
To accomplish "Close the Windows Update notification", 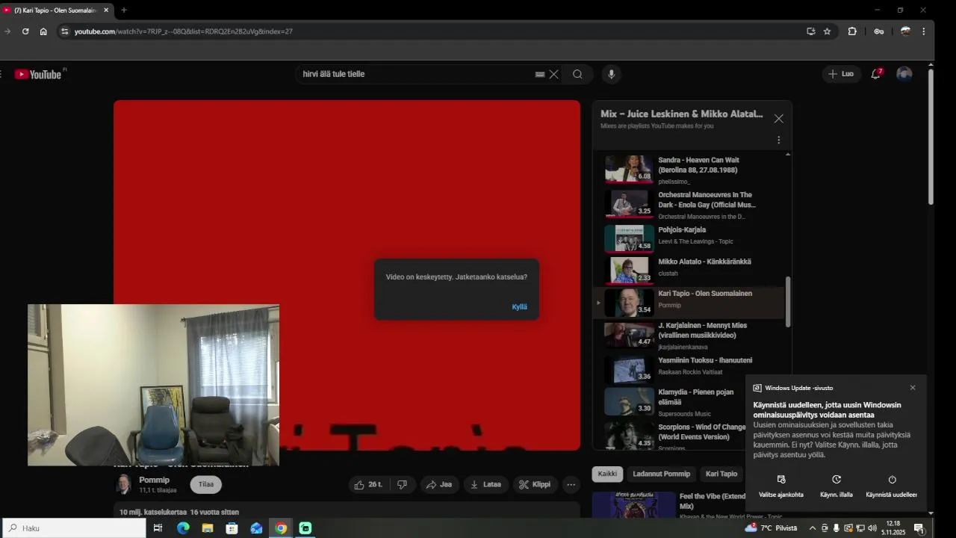I will pyautogui.click(x=912, y=388).
